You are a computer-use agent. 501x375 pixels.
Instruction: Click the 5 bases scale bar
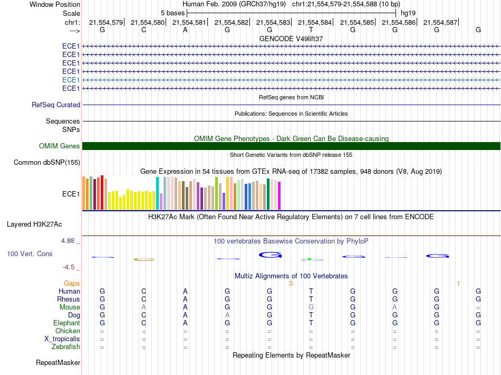[x=291, y=12]
